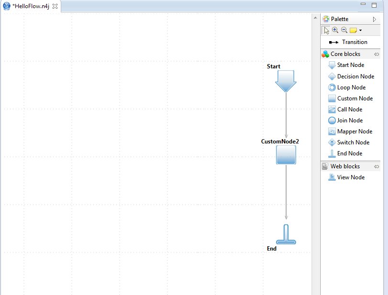Select the Custom Node block
The width and height of the screenshot is (388, 295).
coord(355,98)
